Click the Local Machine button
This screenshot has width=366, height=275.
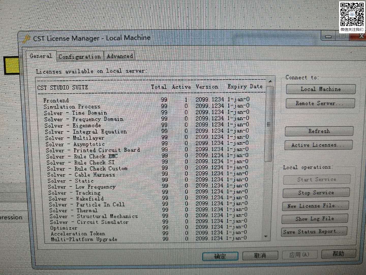tap(321, 89)
